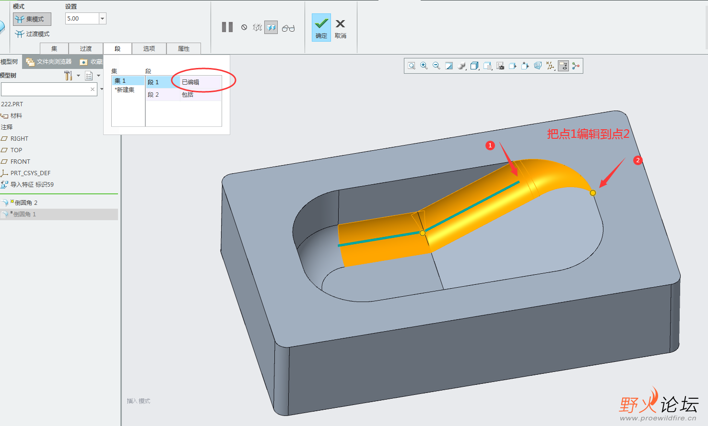Click the tree list display icon
This screenshot has width=708, height=426.
[x=89, y=76]
